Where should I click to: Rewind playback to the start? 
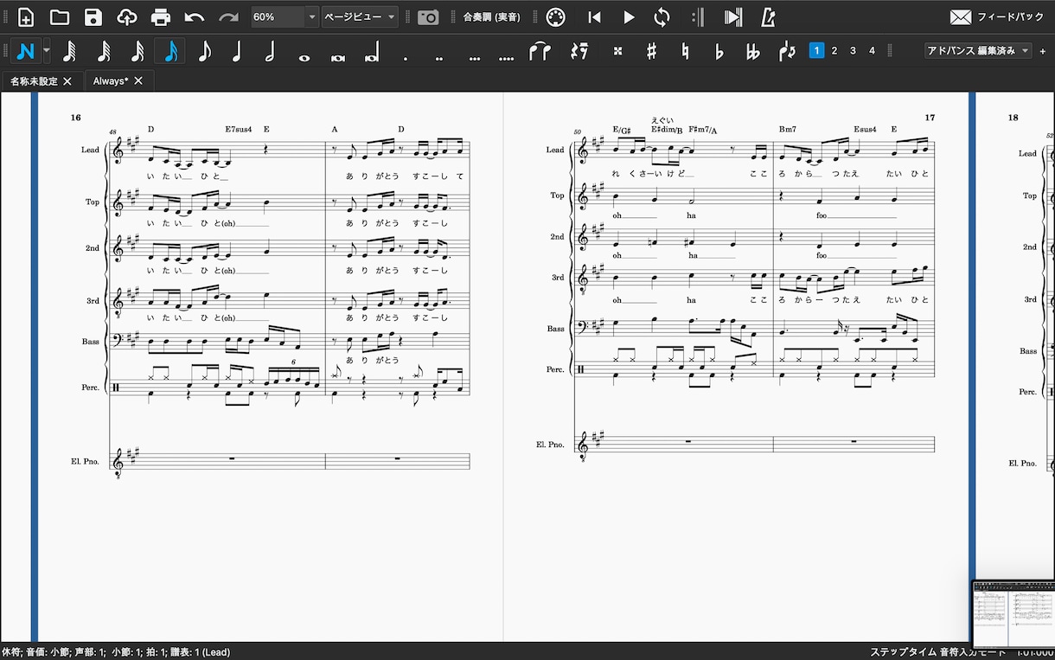(594, 16)
